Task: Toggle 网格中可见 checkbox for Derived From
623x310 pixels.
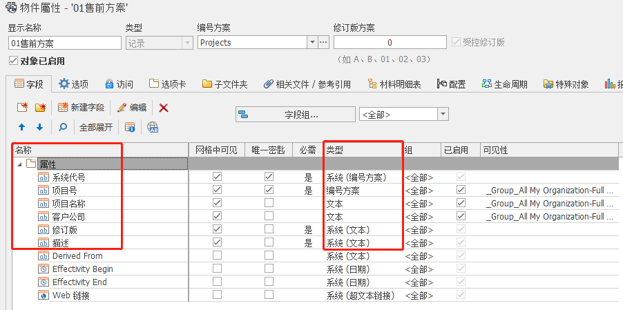Action: coord(218,255)
